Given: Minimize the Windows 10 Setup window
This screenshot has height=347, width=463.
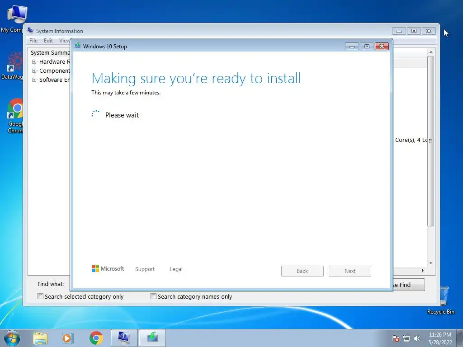Looking at the screenshot, I should coord(352,47).
